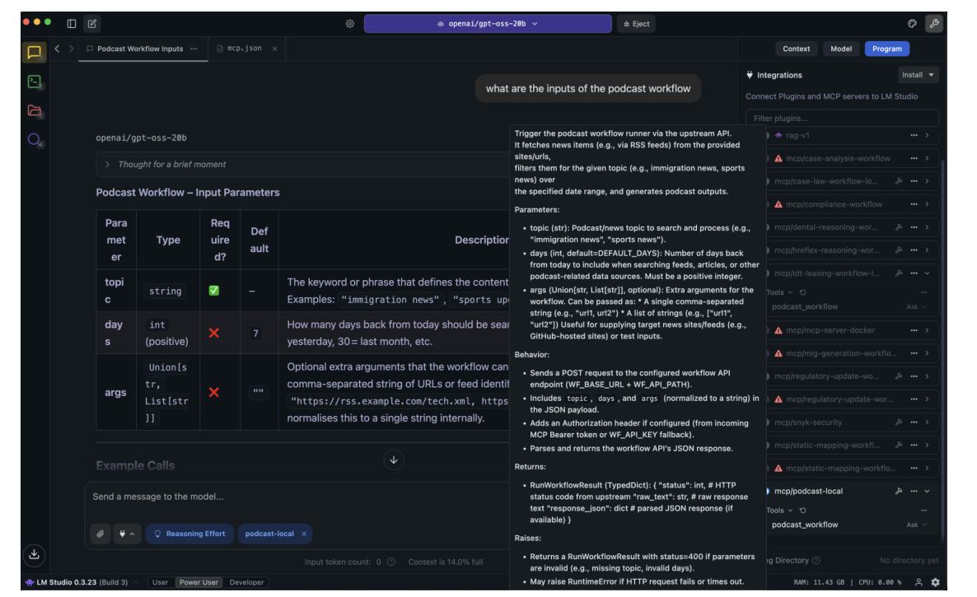Open the openai/gpt-oss-20b model selector
The image size is (977, 597).
tap(487, 24)
